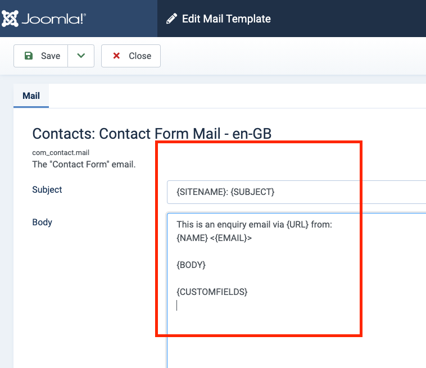Expand the Save options dropdown arrow

click(x=81, y=56)
